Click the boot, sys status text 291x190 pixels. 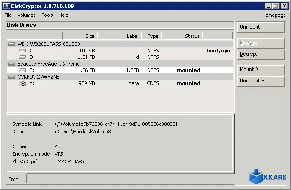point(219,51)
